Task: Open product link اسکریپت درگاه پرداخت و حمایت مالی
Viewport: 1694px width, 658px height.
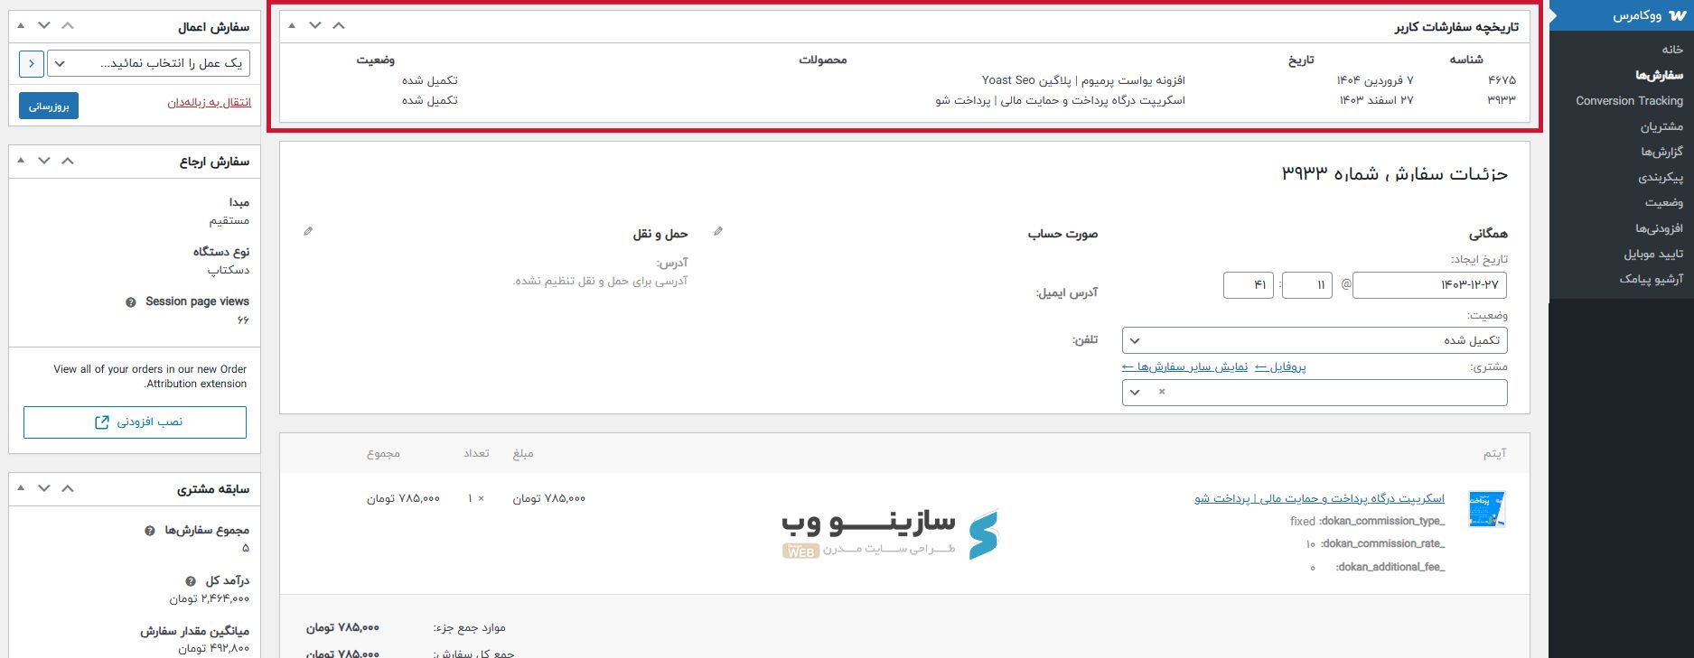Action: click(x=1320, y=498)
